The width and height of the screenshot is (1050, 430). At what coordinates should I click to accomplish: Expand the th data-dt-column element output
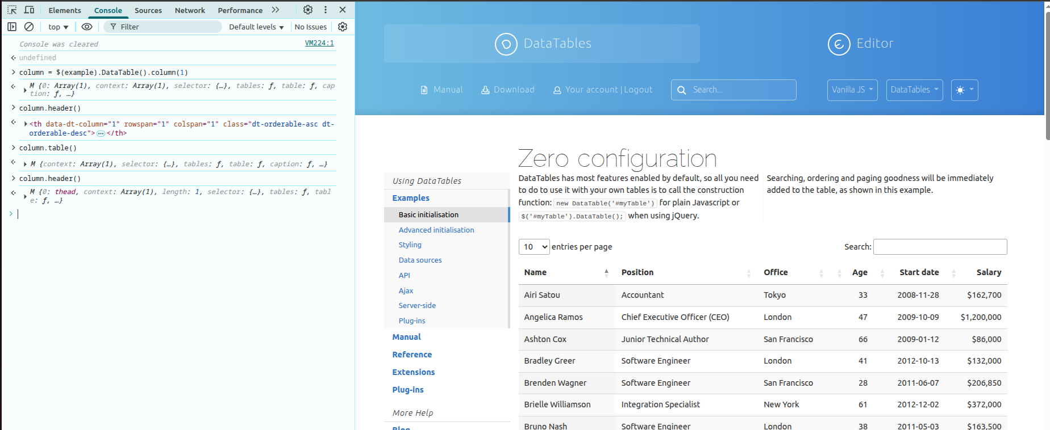(26, 124)
